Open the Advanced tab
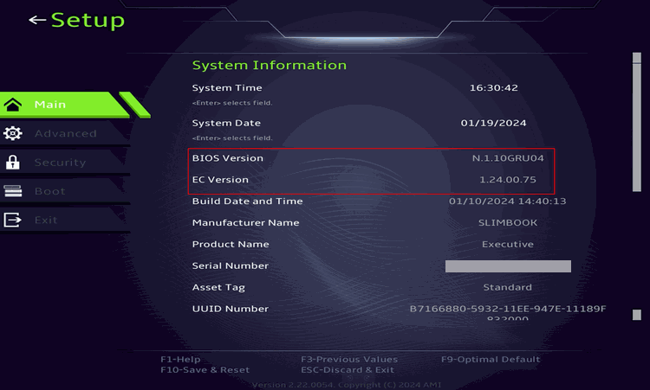The width and height of the screenshot is (650, 390). coord(65,133)
